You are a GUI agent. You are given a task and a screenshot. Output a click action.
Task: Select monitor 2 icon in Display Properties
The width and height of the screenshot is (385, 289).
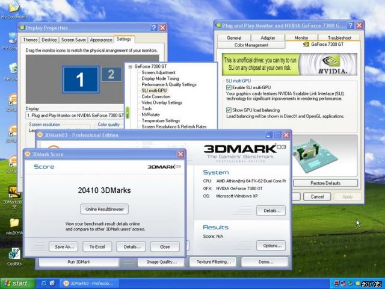pyautogui.click(x=111, y=74)
